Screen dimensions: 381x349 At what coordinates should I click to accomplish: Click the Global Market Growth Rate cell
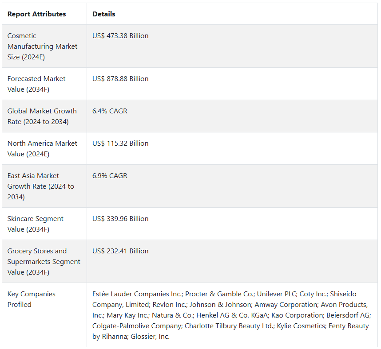[x=42, y=116]
